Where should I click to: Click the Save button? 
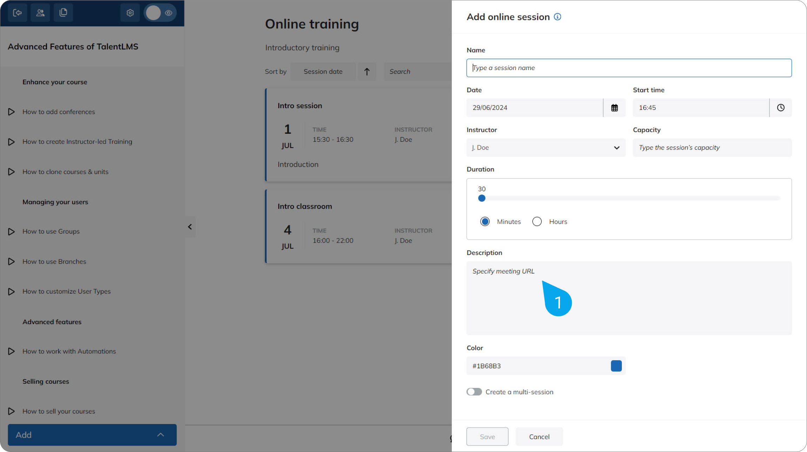[487, 437]
